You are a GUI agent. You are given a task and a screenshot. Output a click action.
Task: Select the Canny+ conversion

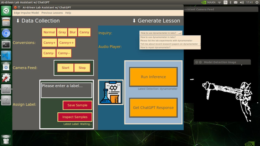pos(49,43)
